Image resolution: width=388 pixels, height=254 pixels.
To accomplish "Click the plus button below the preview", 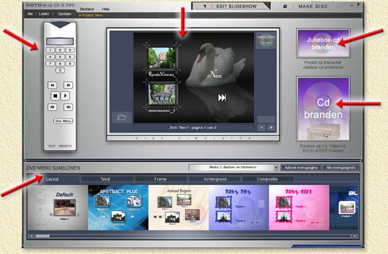I will pyautogui.click(x=271, y=127).
